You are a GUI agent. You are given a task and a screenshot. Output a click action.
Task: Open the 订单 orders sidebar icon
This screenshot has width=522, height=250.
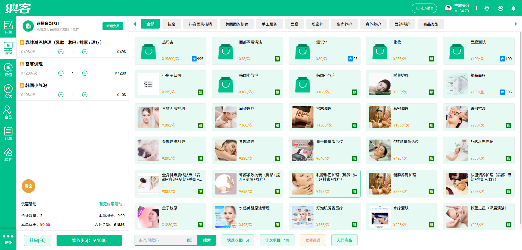[x=8, y=133]
